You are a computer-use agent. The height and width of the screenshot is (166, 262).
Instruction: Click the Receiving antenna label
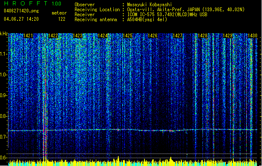tap(96, 20)
